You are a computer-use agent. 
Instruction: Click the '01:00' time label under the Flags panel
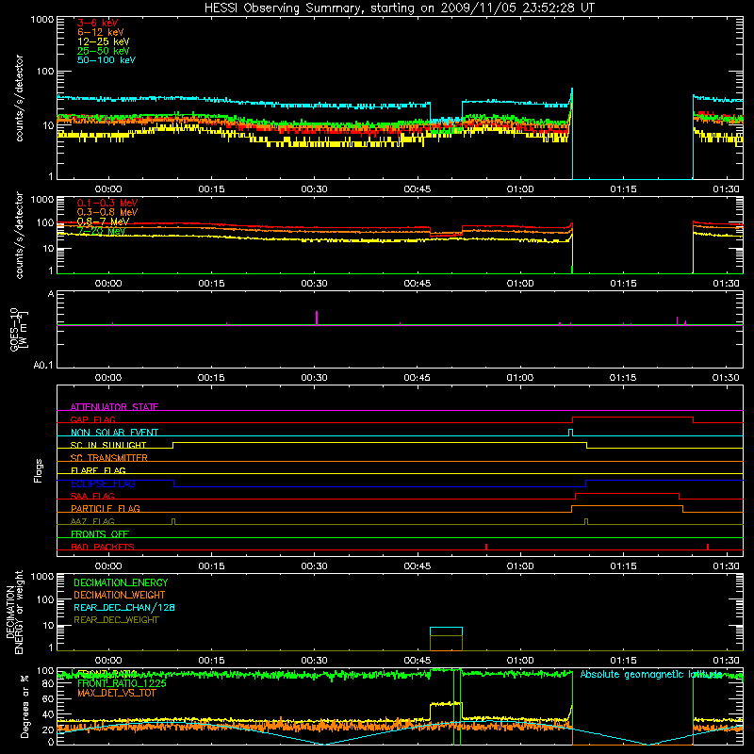click(520, 566)
